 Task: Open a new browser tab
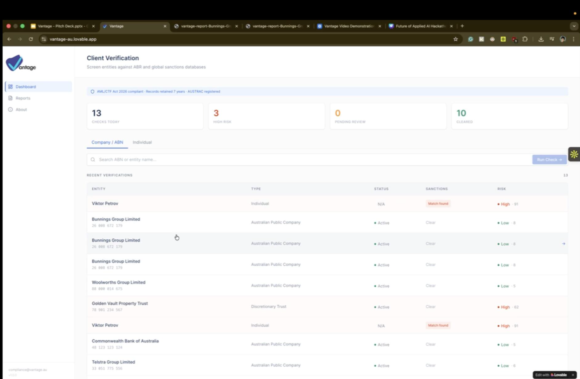pos(462,26)
